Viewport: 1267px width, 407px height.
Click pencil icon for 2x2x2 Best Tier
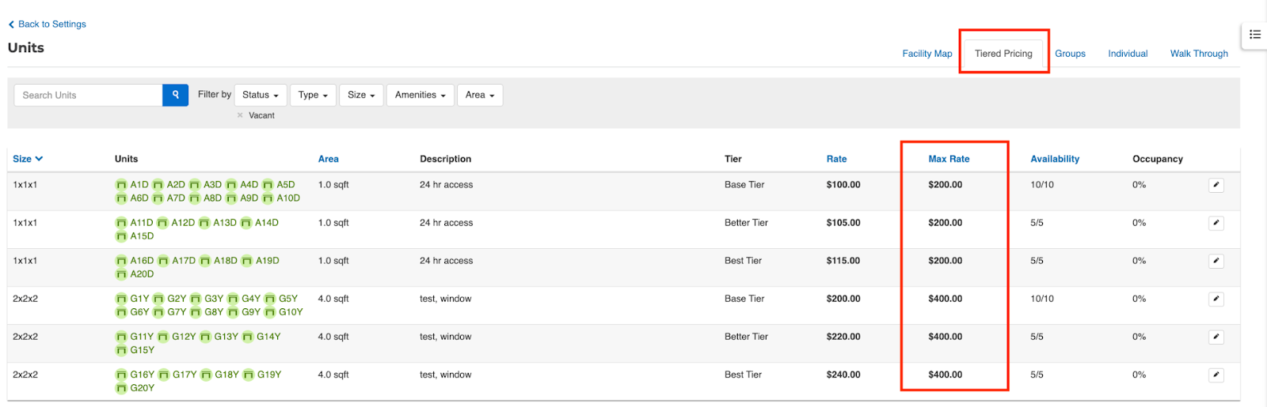click(1216, 375)
